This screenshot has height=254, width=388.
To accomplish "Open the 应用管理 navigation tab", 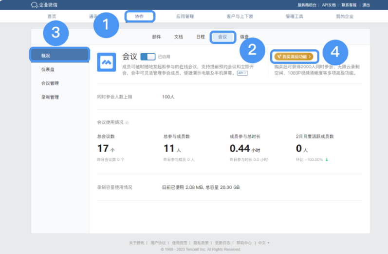I will click(x=185, y=16).
